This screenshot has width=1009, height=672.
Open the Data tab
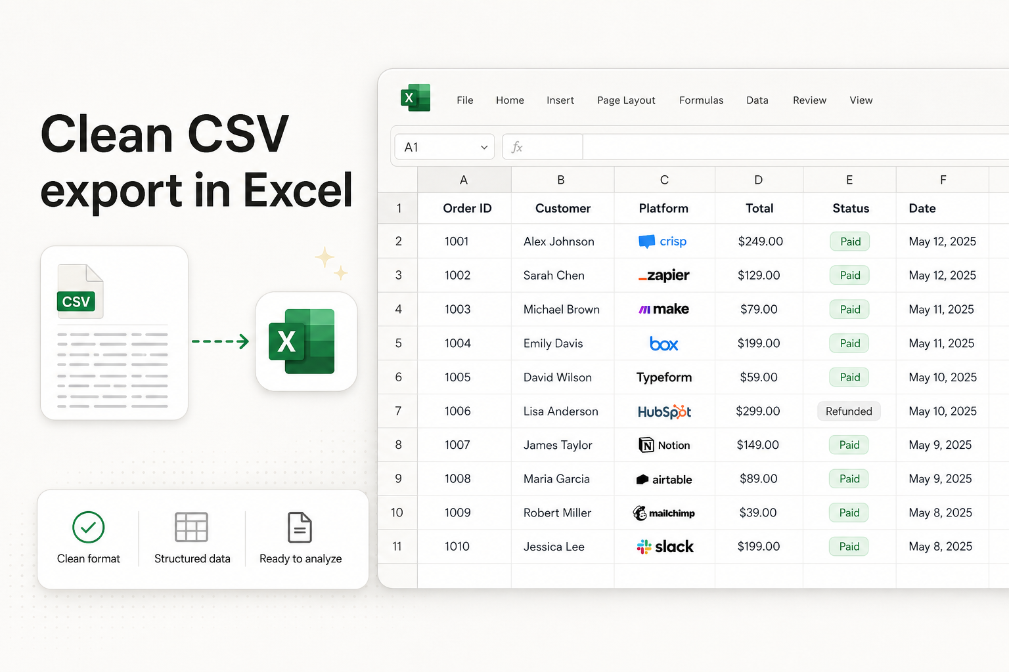pyautogui.click(x=757, y=100)
